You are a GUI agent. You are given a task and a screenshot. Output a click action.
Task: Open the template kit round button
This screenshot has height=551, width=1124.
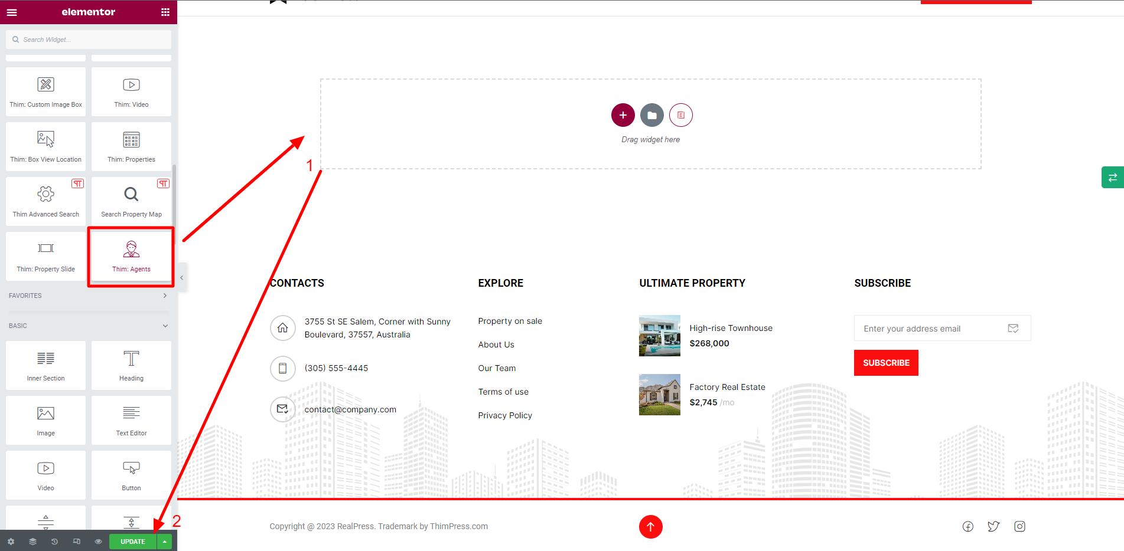[x=680, y=115]
